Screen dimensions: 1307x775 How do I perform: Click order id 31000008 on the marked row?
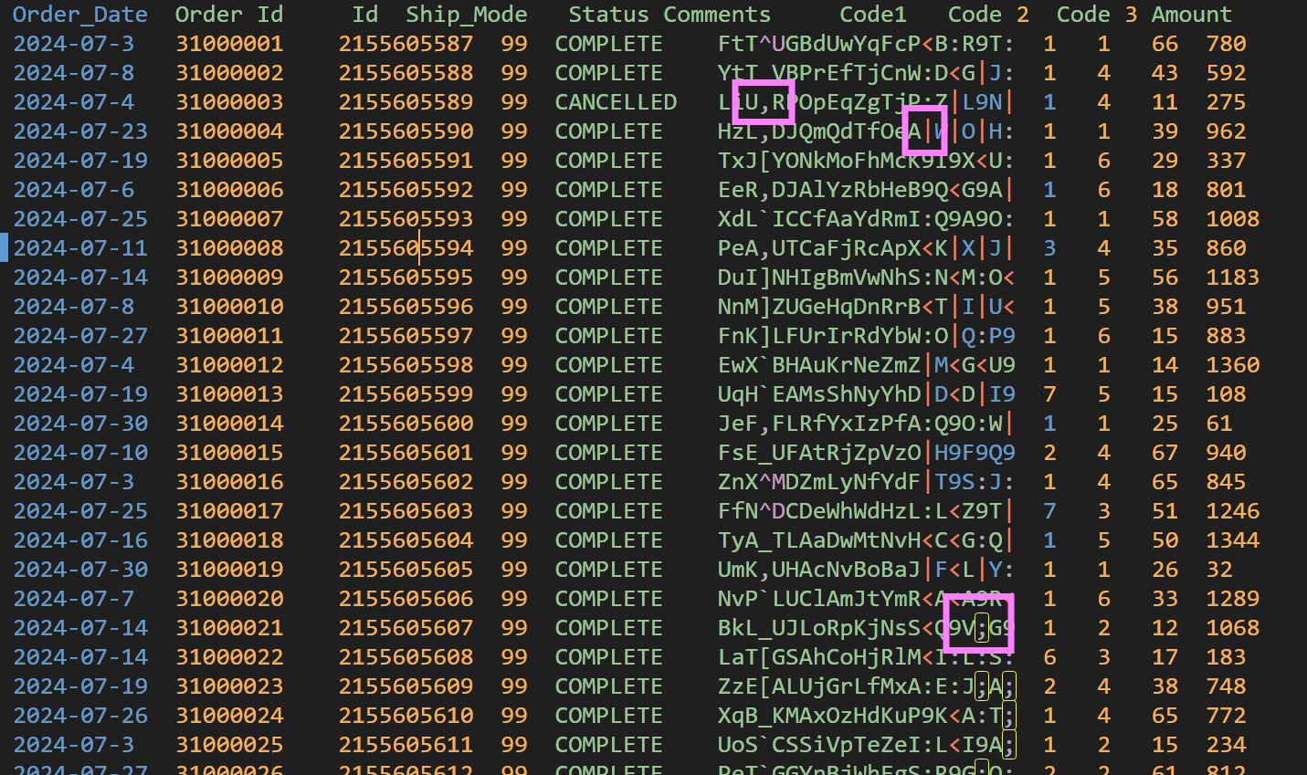pos(228,247)
